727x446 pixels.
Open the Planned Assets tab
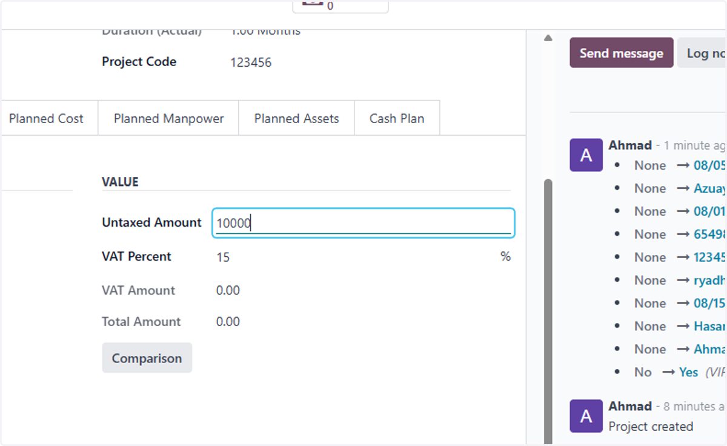click(x=296, y=119)
